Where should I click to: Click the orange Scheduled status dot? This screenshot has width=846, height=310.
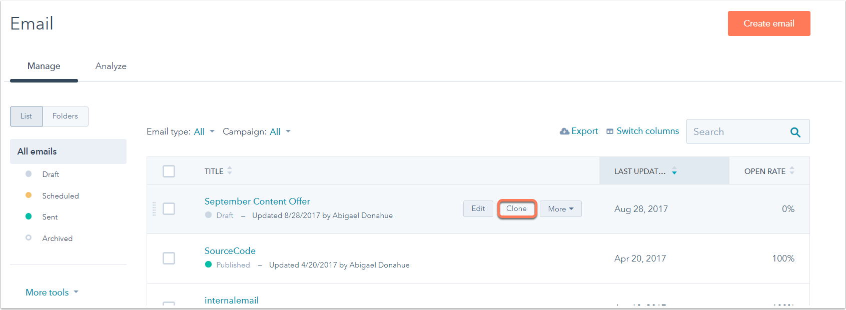pos(29,195)
